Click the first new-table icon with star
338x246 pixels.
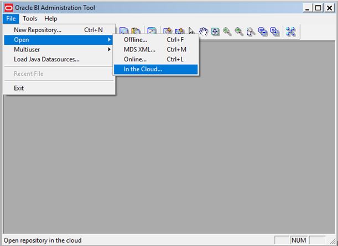tap(168, 32)
